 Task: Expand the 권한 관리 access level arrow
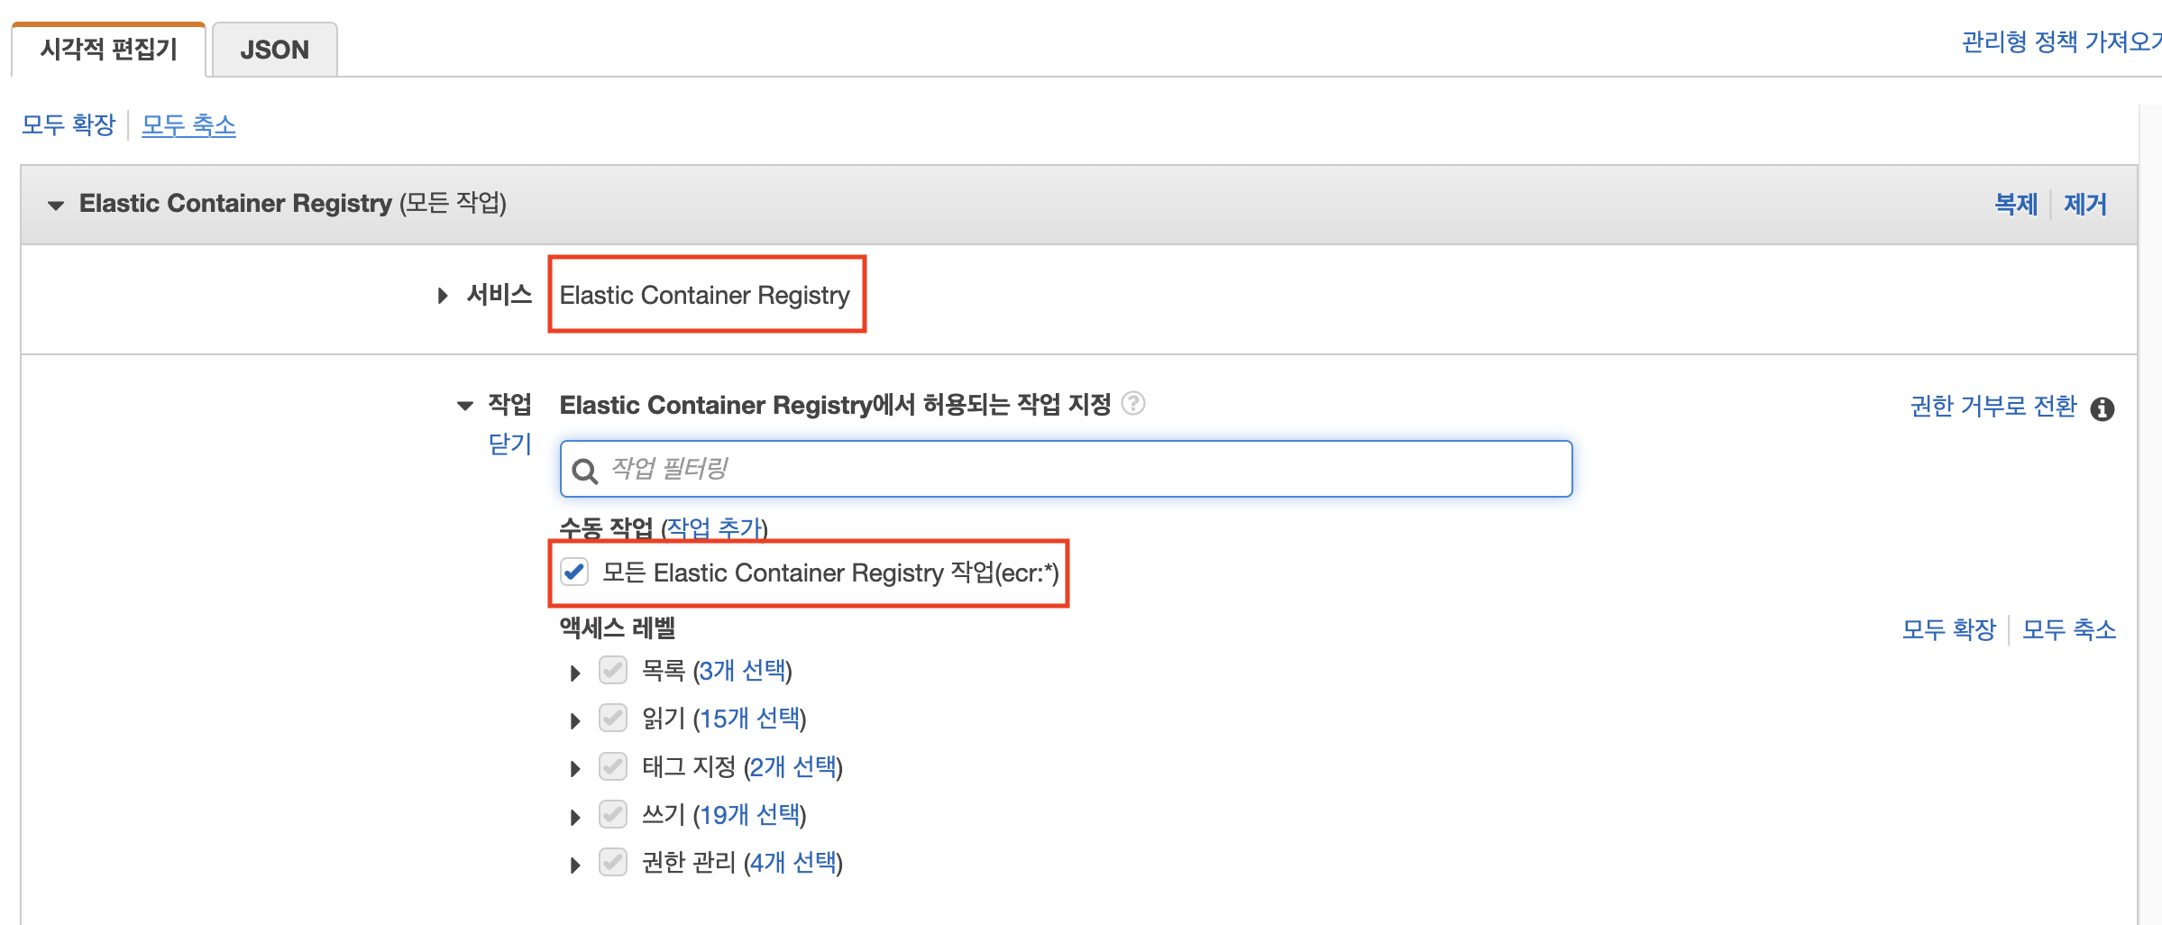[x=575, y=865]
